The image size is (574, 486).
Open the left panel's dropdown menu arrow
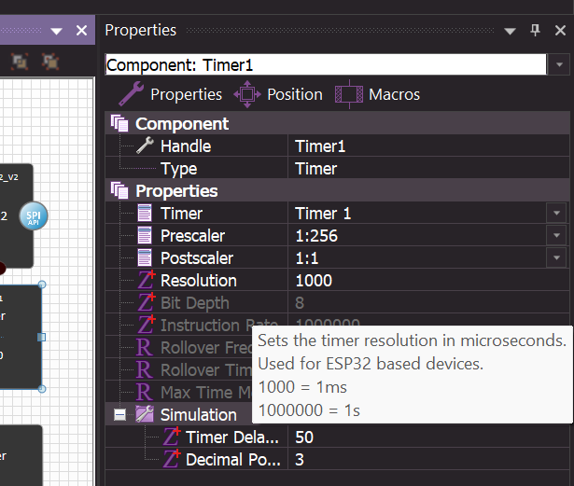(x=56, y=31)
